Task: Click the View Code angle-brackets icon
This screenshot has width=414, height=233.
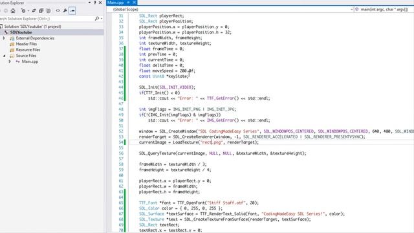Action: 58,11
